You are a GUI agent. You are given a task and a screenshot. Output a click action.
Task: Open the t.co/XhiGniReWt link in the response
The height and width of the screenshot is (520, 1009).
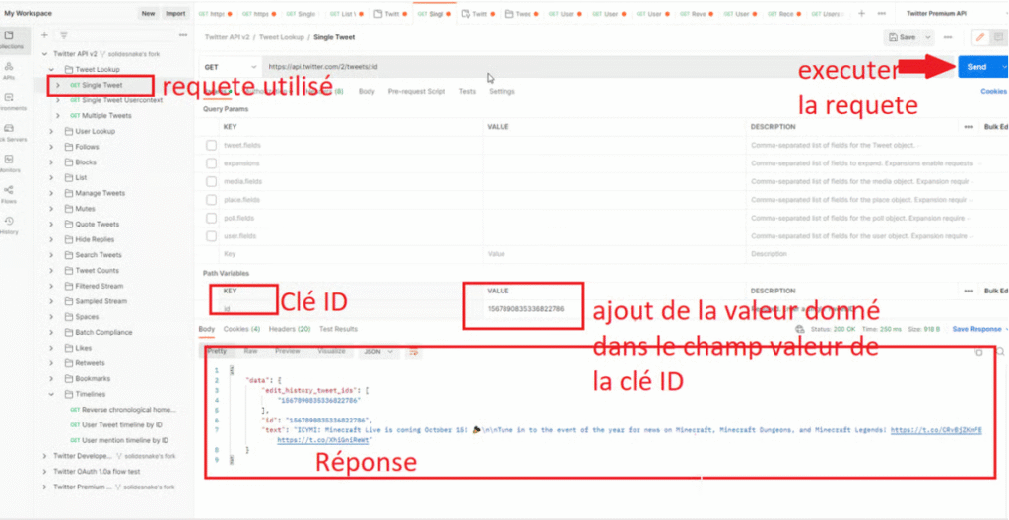point(324,441)
